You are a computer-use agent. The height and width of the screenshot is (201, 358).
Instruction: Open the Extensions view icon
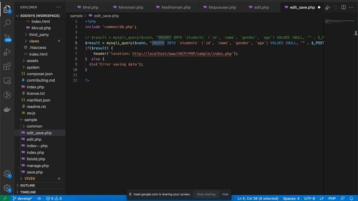tap(7, 66)
